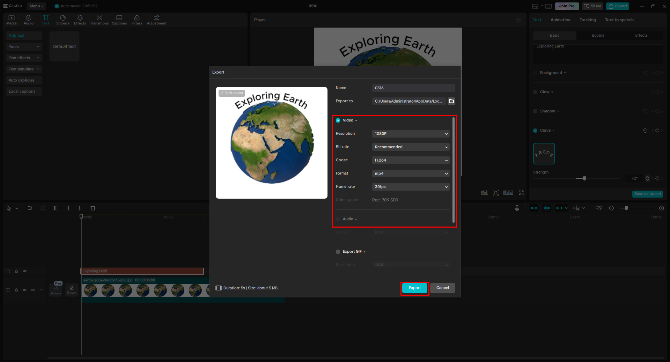
Task: Enable the Export GIF checkbox
Action: pyautogui.click(x=338, y=251)
